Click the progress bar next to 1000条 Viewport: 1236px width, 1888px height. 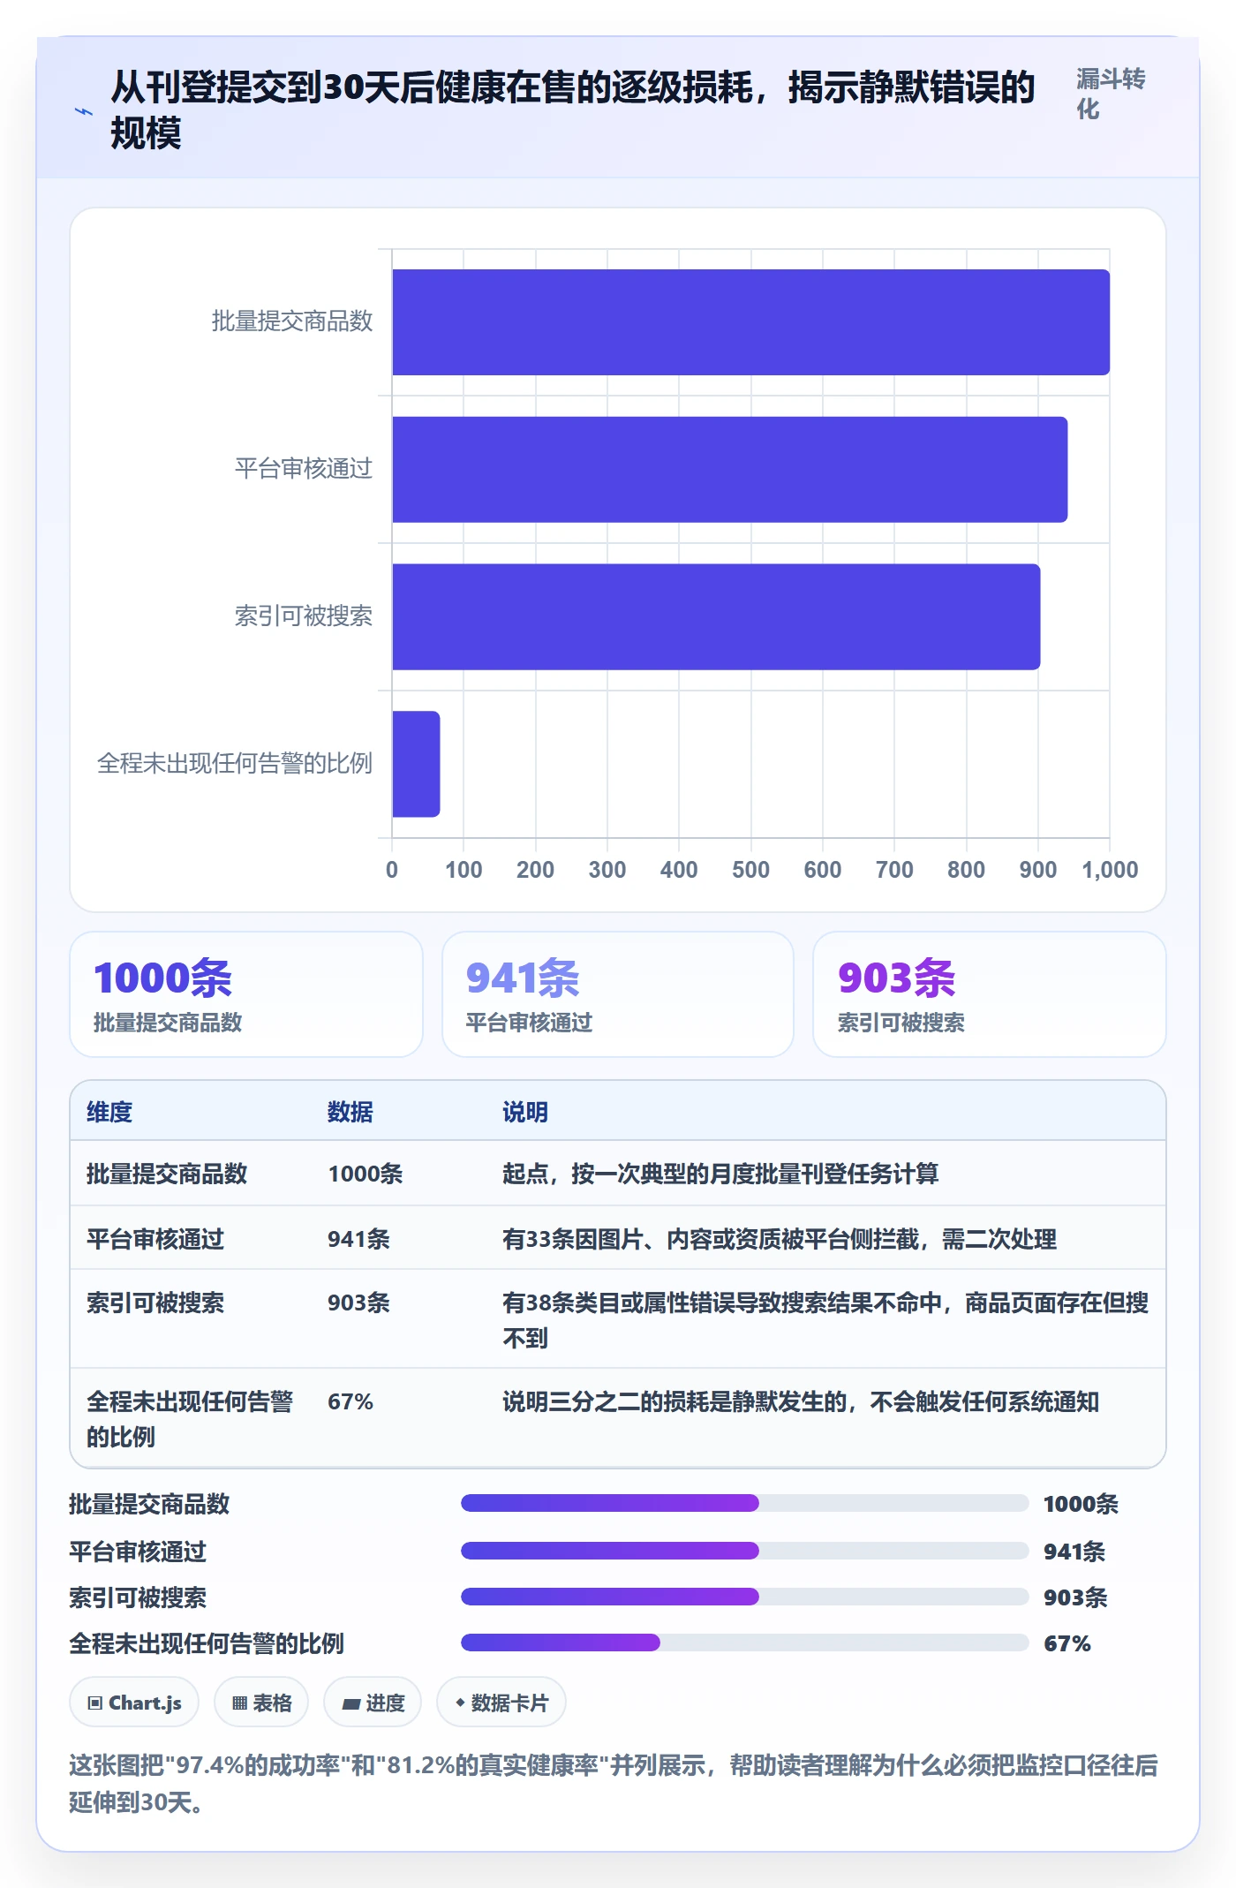click(744, 1503)
